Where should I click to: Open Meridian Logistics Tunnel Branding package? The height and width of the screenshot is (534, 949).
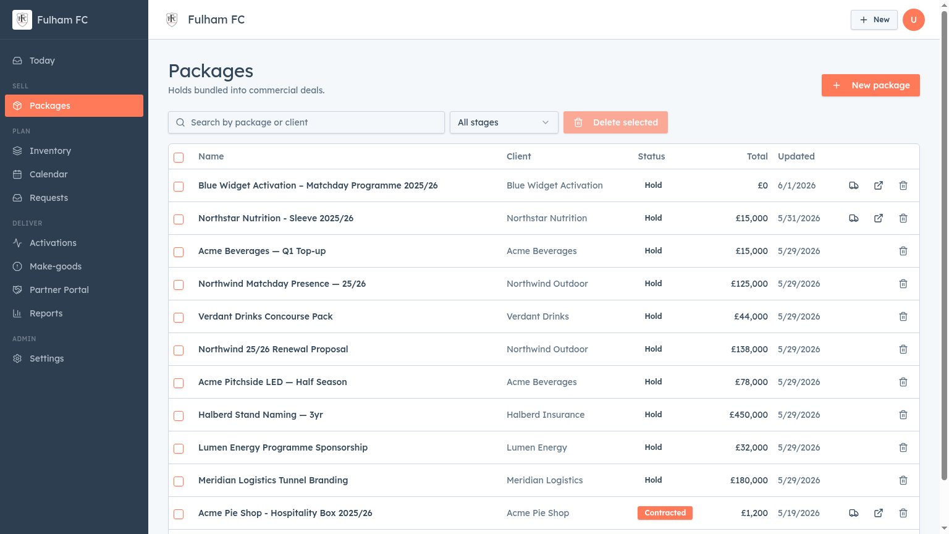tap(273, 480)
